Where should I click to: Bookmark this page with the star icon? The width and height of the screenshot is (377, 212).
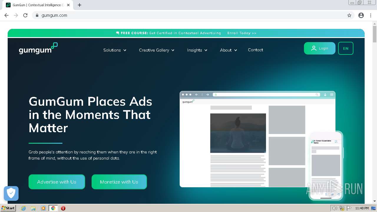click(x=349, y=15)
